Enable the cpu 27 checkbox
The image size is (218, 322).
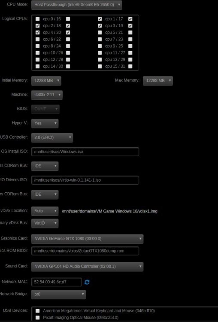(130, 53)
